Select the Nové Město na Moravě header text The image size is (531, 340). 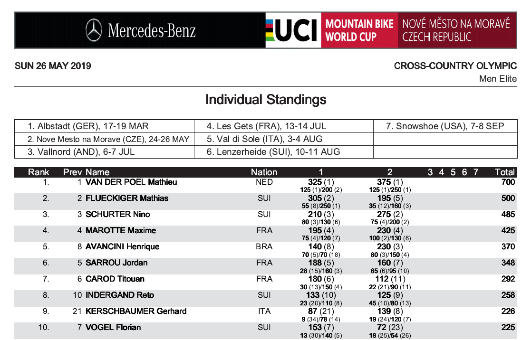456,30
